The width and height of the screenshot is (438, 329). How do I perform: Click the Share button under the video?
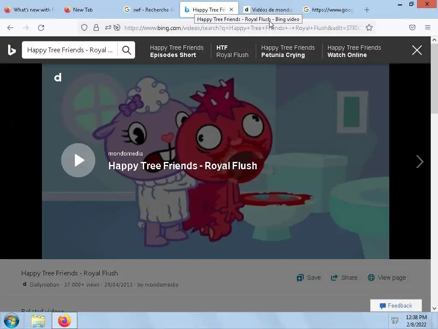(x=344, y=278)
